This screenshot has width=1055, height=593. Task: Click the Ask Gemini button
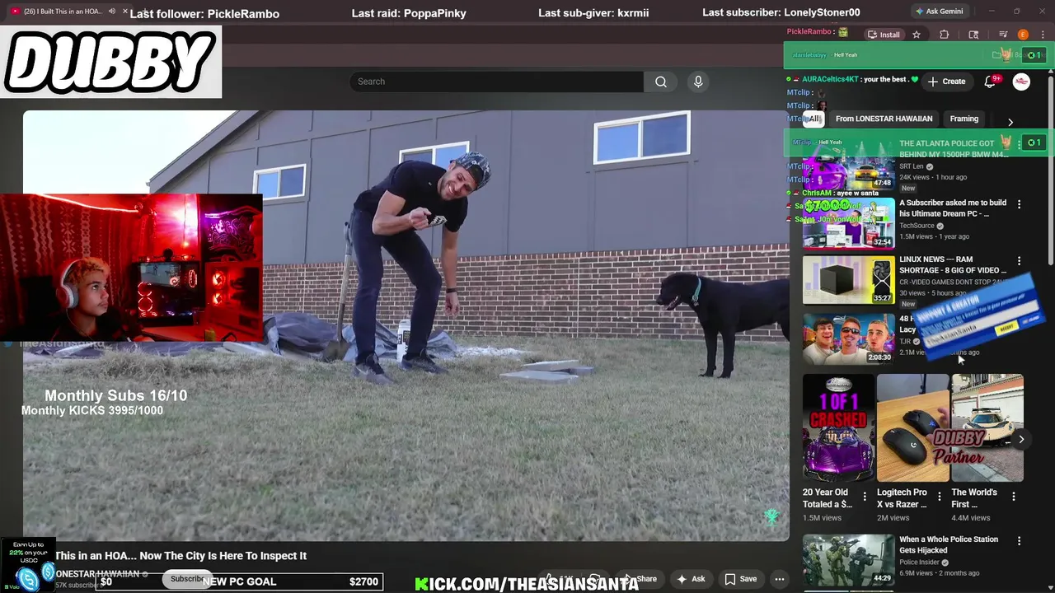[x=939, y=12]
